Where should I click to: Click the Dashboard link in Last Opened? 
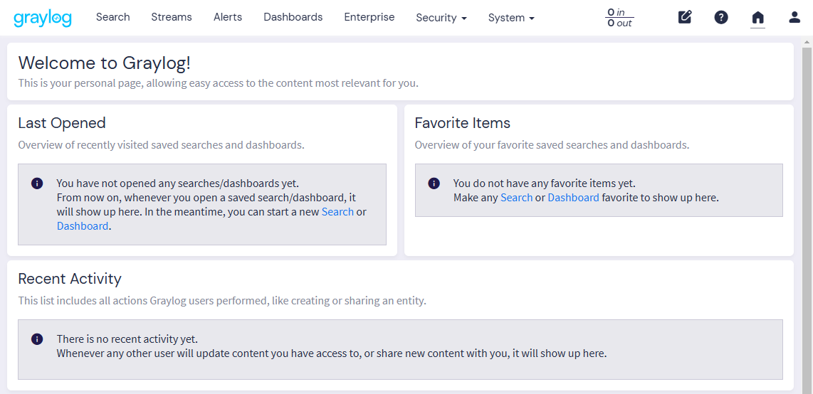click(83, 226)
